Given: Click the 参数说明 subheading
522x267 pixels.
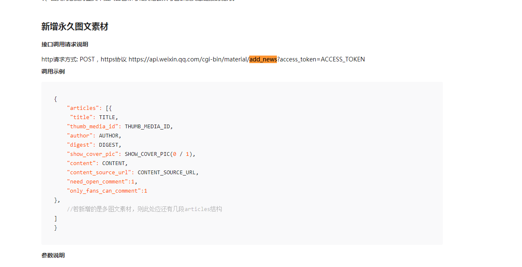Looking at the screenshot, I should pyautogui.click(x=53, y=255).
